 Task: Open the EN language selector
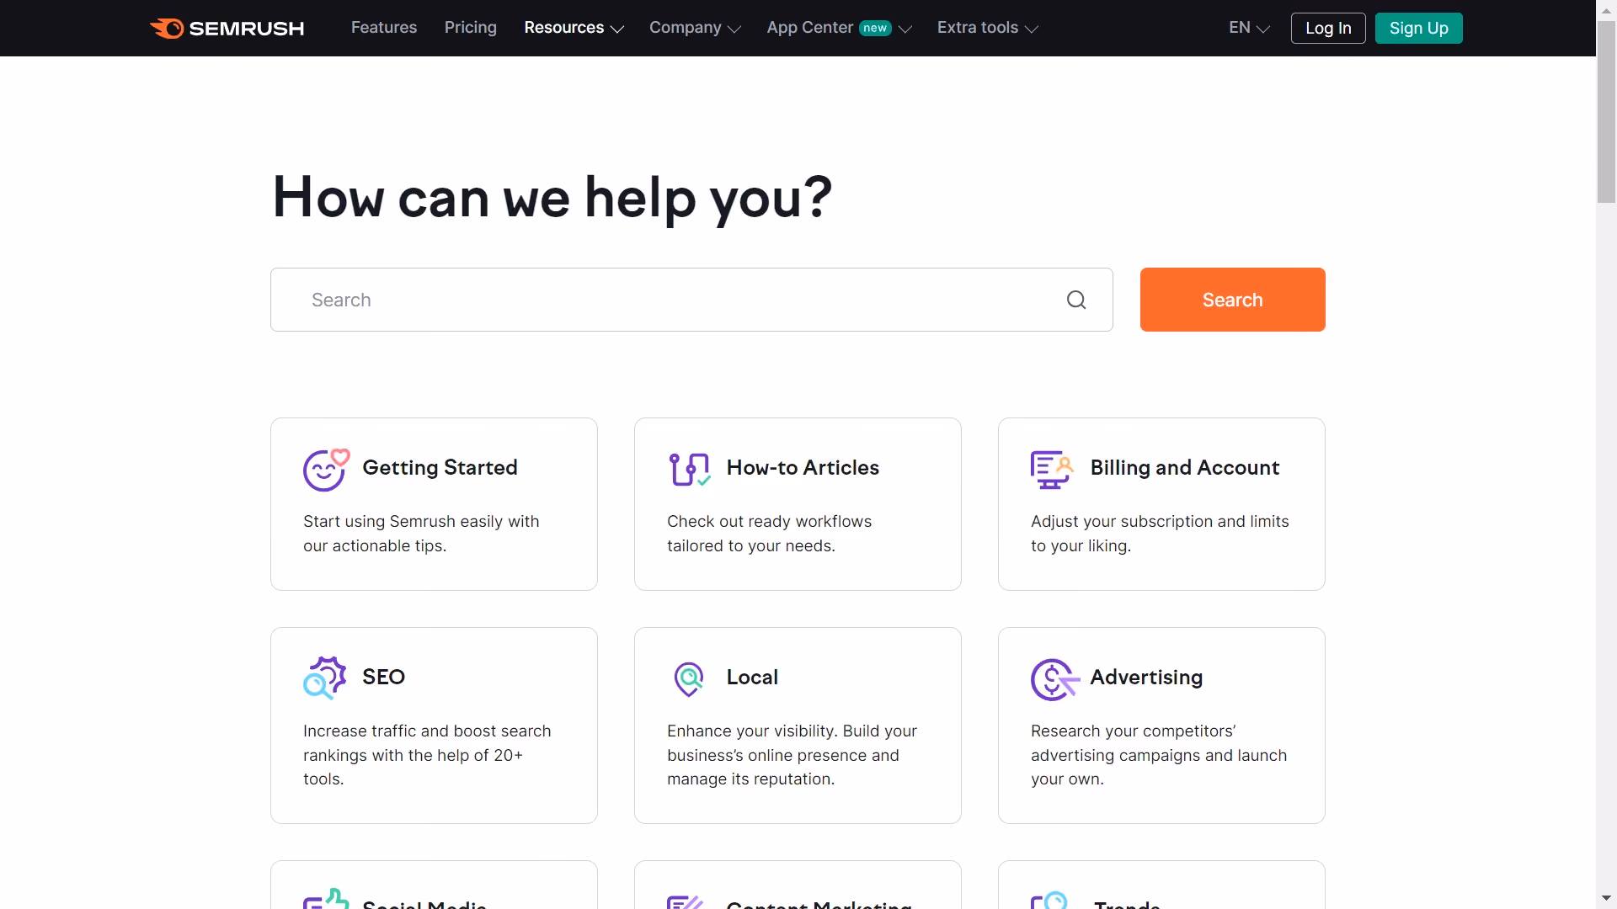(x=1249, y=28)
